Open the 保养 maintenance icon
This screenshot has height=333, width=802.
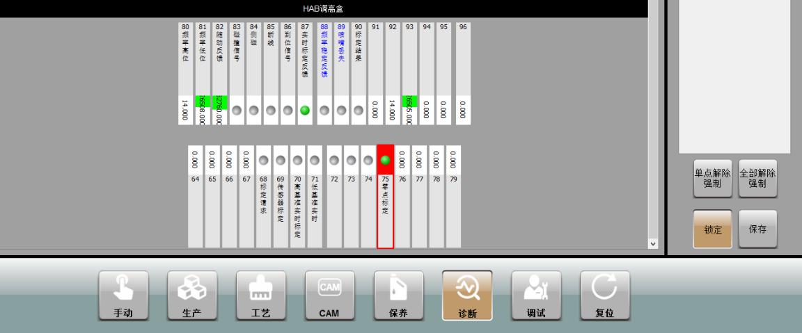point(398,295)
